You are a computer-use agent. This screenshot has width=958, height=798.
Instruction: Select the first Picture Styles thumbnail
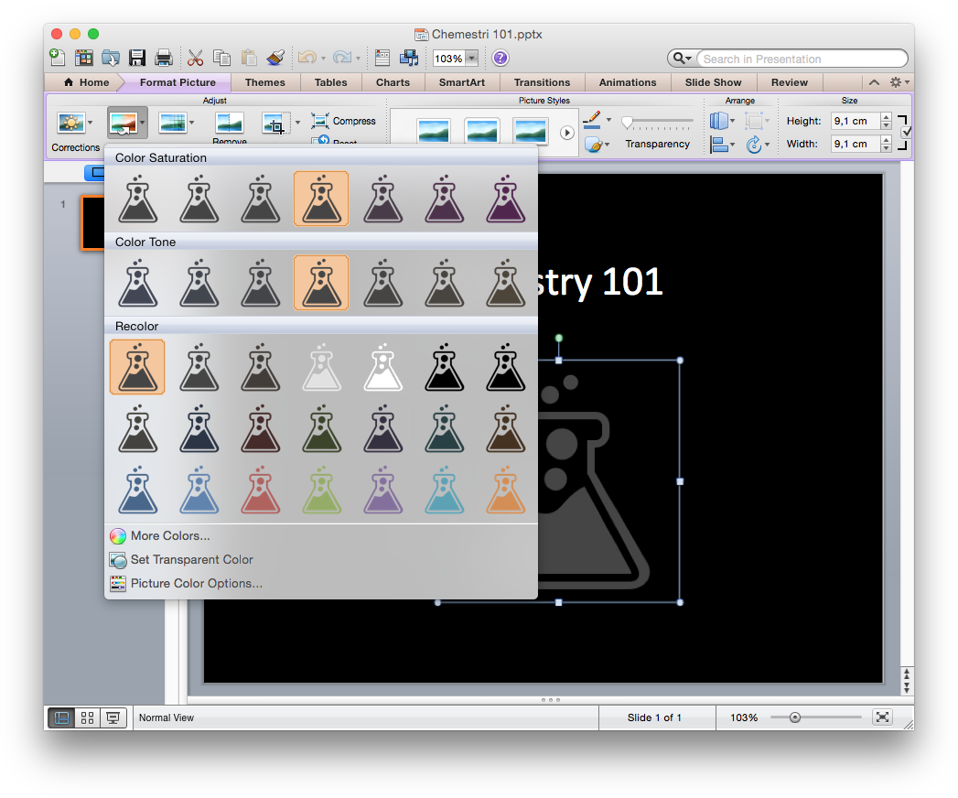pyautogui.click(x=434, y=132)
